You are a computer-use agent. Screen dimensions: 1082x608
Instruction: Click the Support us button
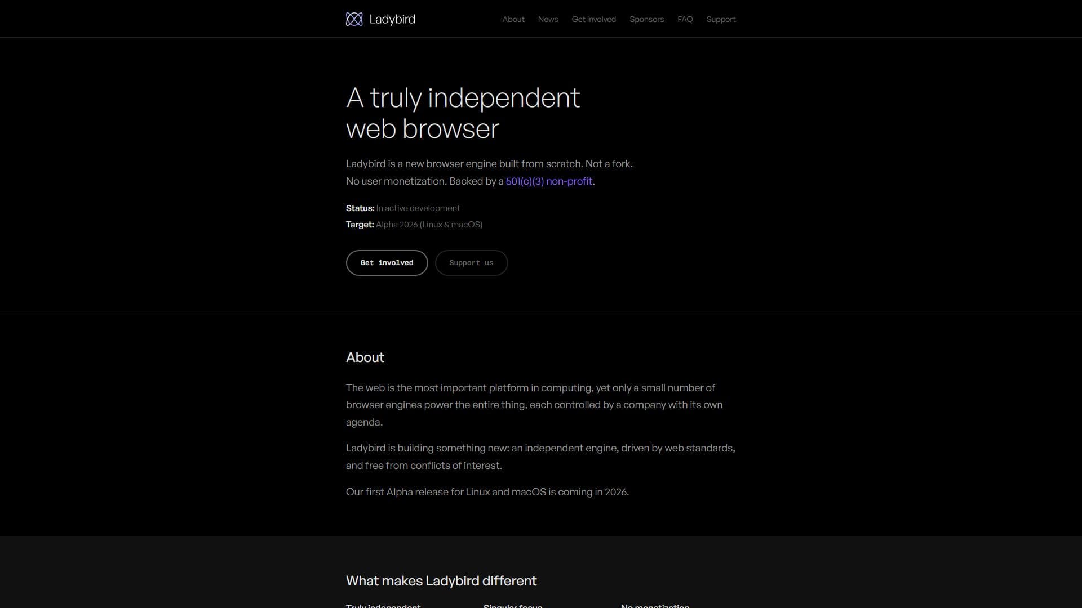[471, 263]
